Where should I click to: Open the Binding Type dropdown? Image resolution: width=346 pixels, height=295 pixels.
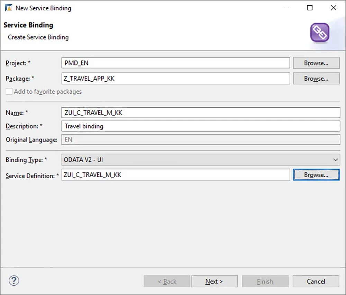click(201, 160)
